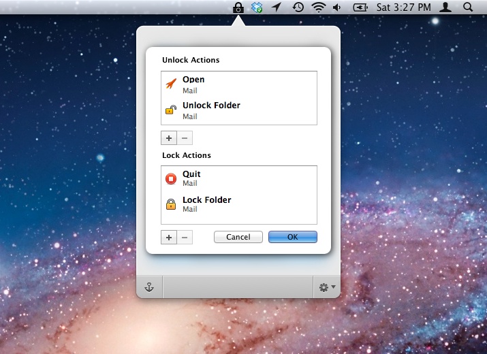The height and width of the screenshot is (354, 487).
Task: Click the orange rocket Open icon
Action: tap(171, 84)
